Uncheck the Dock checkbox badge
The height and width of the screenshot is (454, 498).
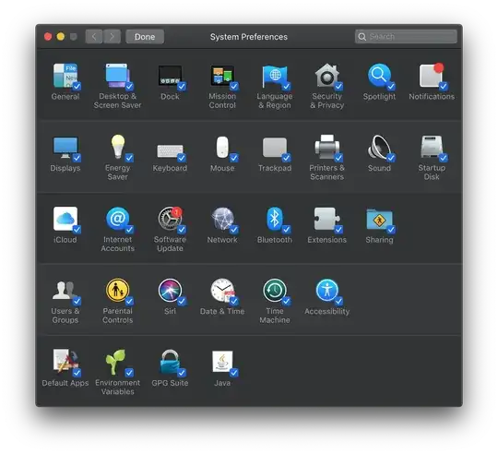182,86
